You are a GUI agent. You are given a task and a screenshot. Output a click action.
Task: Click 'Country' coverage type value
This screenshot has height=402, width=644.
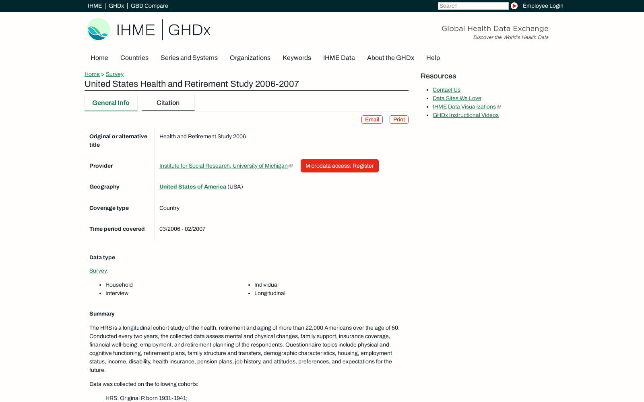169,208
